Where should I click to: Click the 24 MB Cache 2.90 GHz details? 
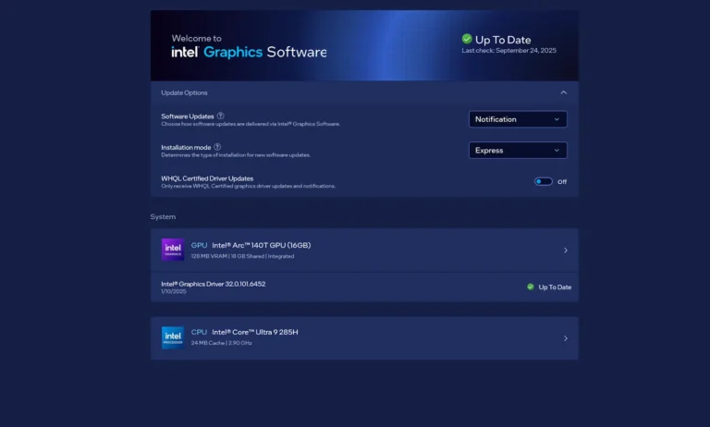point(222,343)
